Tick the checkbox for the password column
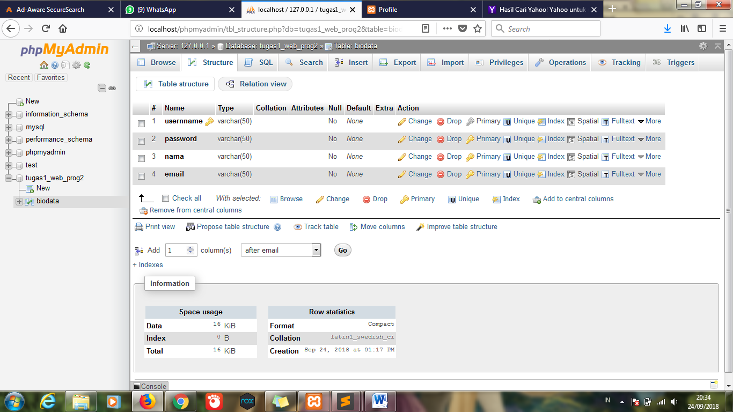733x412 pixels. click(x=141, y=141)
